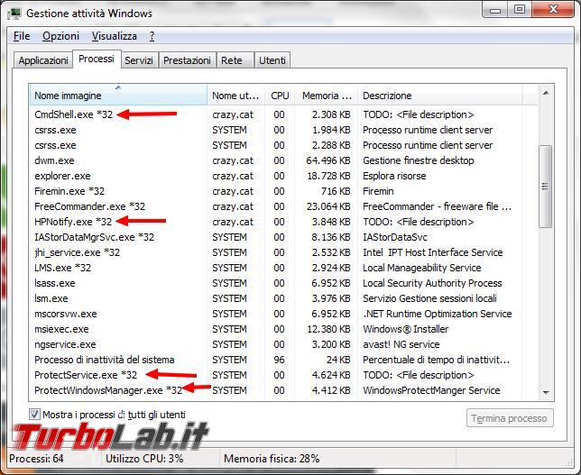This screenshot has width=581, height=475.
Task: Switch to the Applicazioni tab
Action: pyautogui.click(x=43, y=60)
